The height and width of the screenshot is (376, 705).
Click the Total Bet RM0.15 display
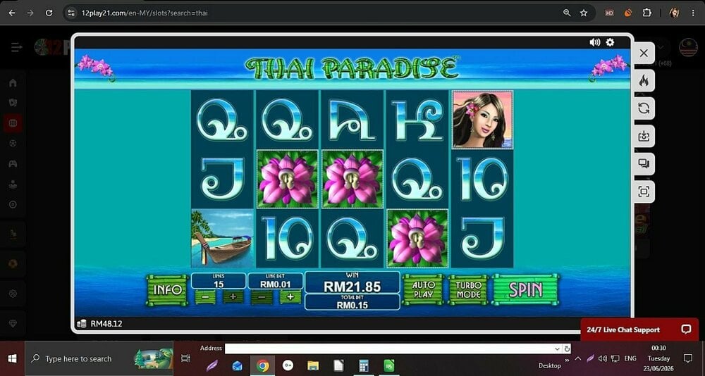point(352,302)
